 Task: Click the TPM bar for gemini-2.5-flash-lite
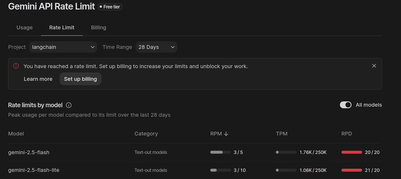286,170
